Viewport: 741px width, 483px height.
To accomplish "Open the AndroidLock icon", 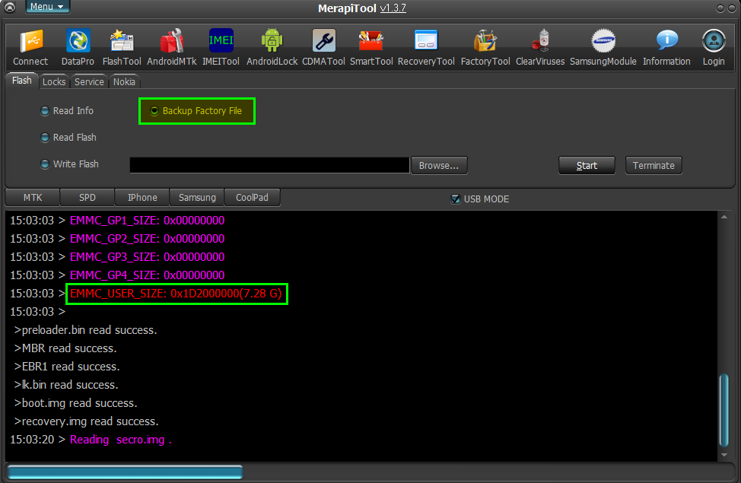I will [x=272, y=47].
